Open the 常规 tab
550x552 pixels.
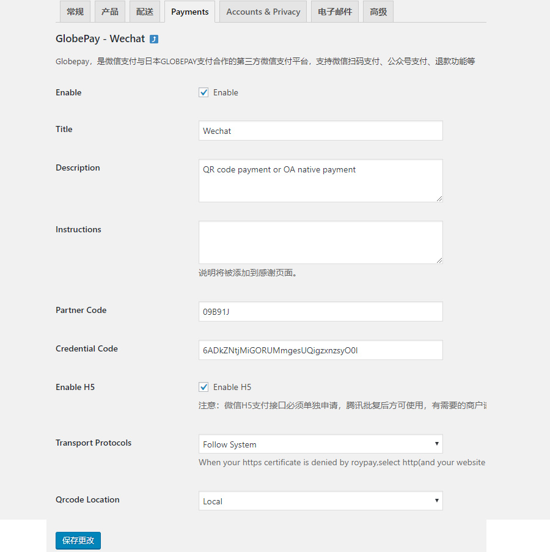[x=75, y=12]
